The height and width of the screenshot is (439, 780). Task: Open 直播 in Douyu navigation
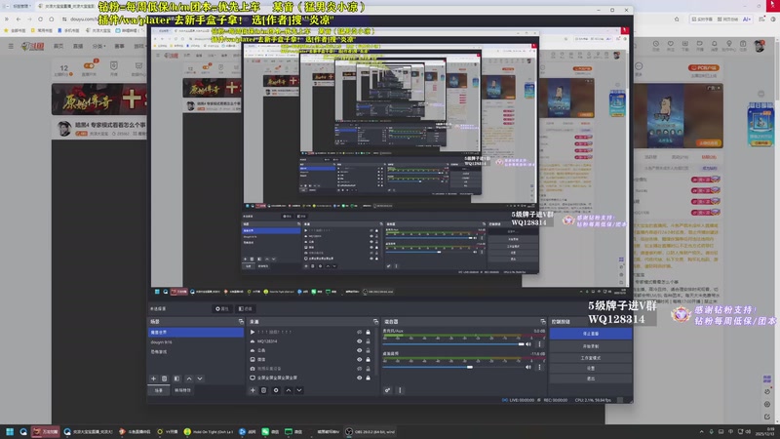tap(78, 46)
